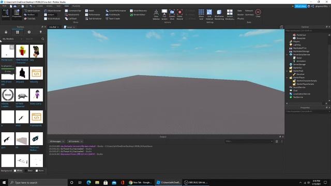Take a Screen Shot
Screen dimensions: 331x186
point(172,14)
